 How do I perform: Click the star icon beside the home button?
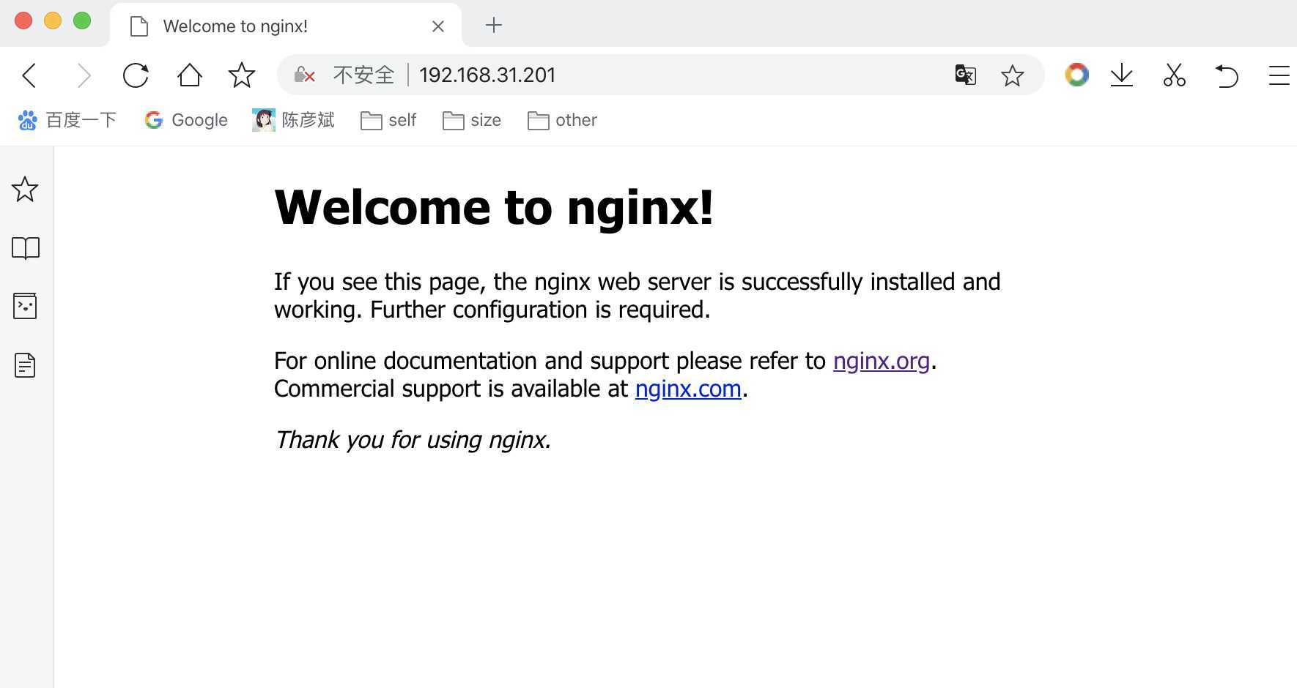tap(242, 75)
